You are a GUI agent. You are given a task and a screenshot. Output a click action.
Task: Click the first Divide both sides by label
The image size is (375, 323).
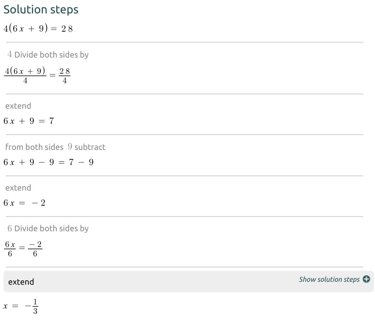[x=51, y=55]
